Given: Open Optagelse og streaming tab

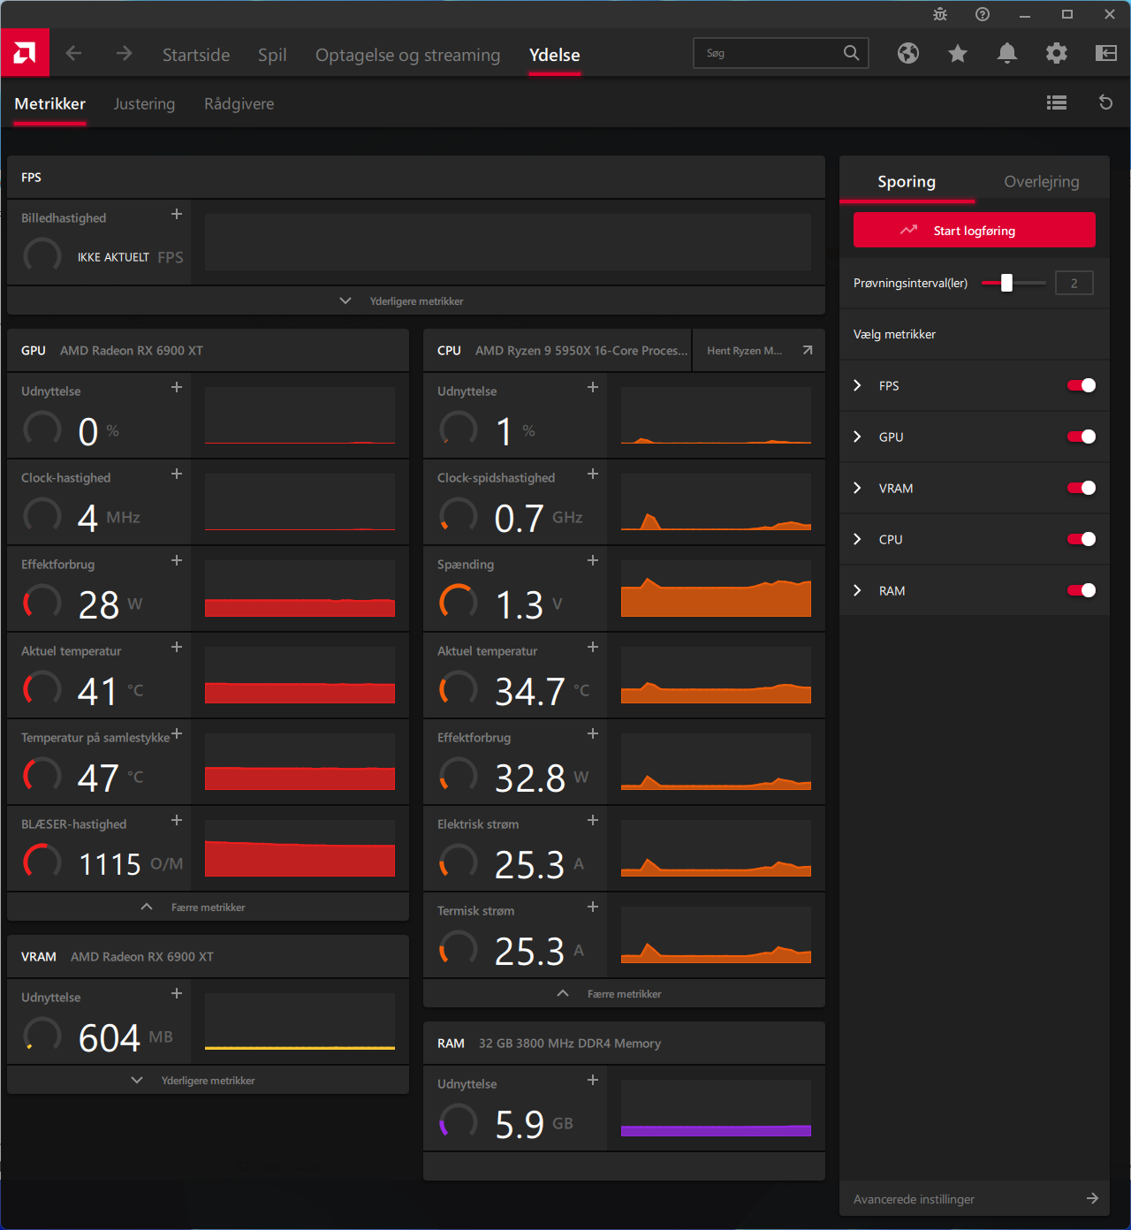Looking at the screenshot, I should pyautogui.click(x=407, y=55).
